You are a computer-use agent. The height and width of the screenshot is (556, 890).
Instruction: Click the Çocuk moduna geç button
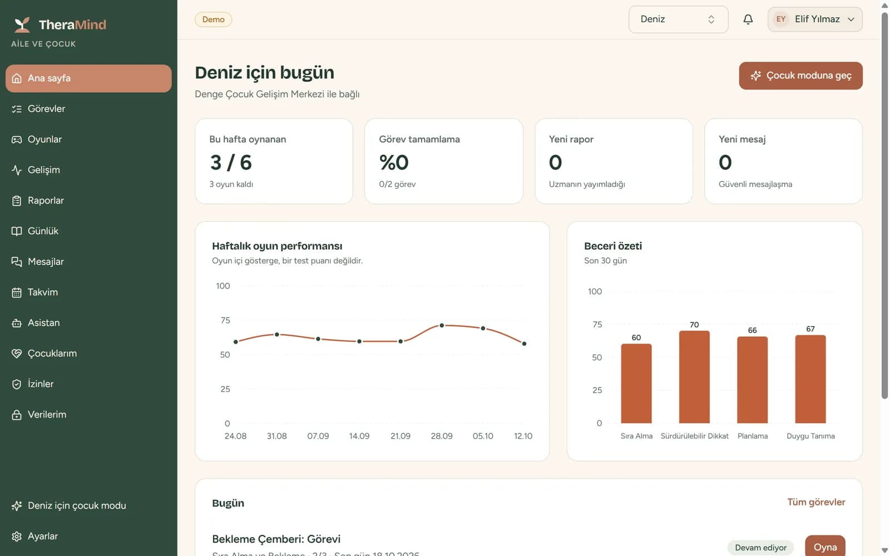[x=800, y=76]
